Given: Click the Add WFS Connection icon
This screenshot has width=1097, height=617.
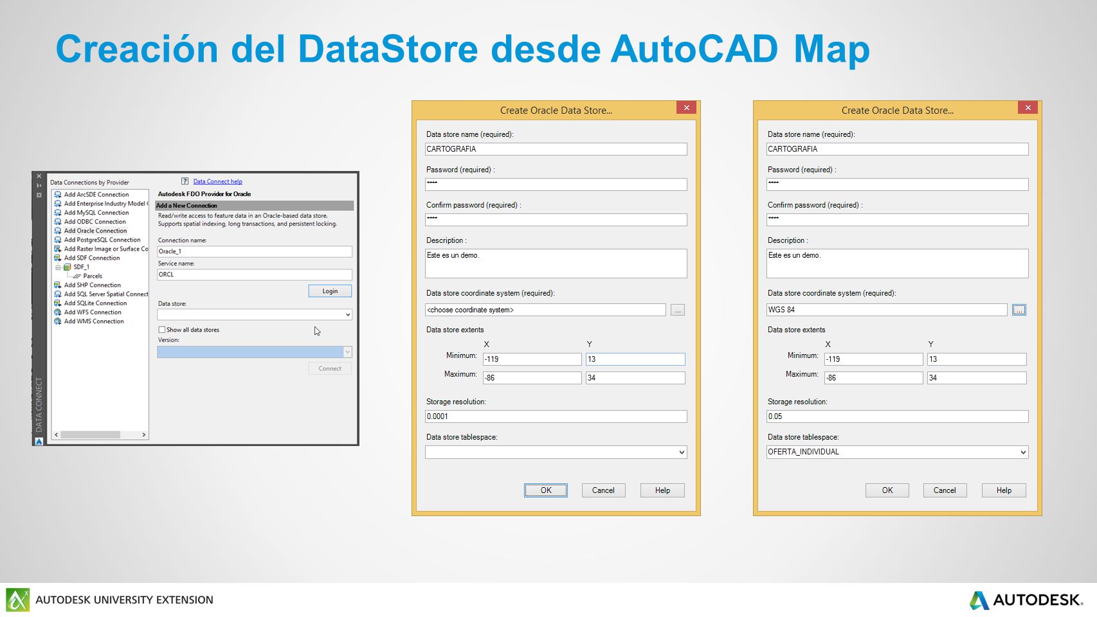Looking at the screenshot, I should click(x=58, y=312).
